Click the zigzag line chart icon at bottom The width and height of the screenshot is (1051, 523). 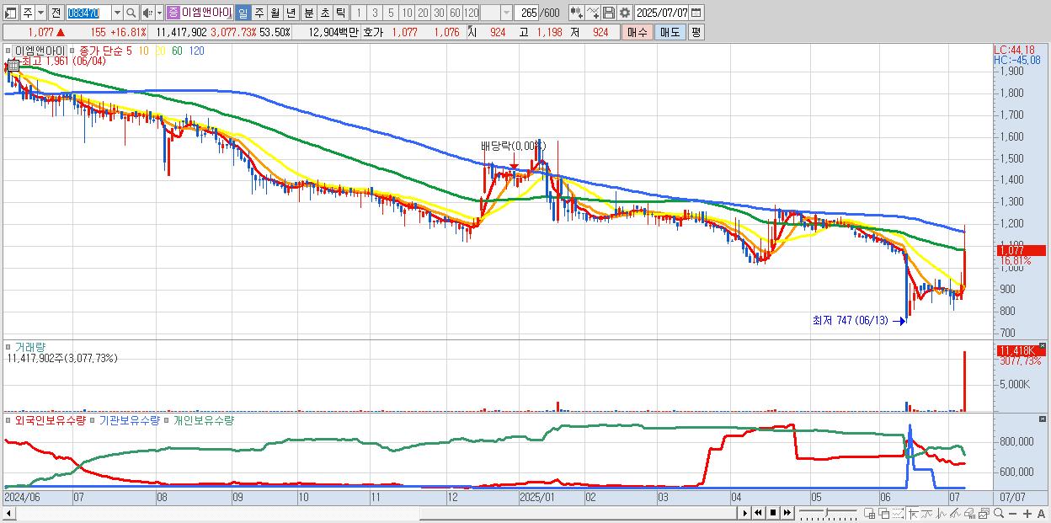tap(942, 514)
